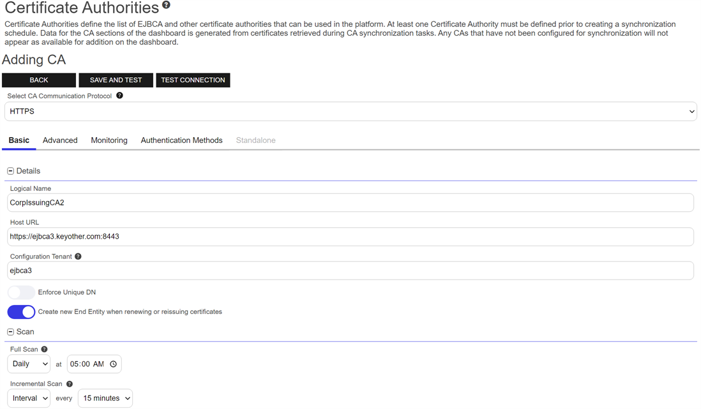Click help icon next to Certificate Authorities title
The image size is (701, 409).
(167, 5)
